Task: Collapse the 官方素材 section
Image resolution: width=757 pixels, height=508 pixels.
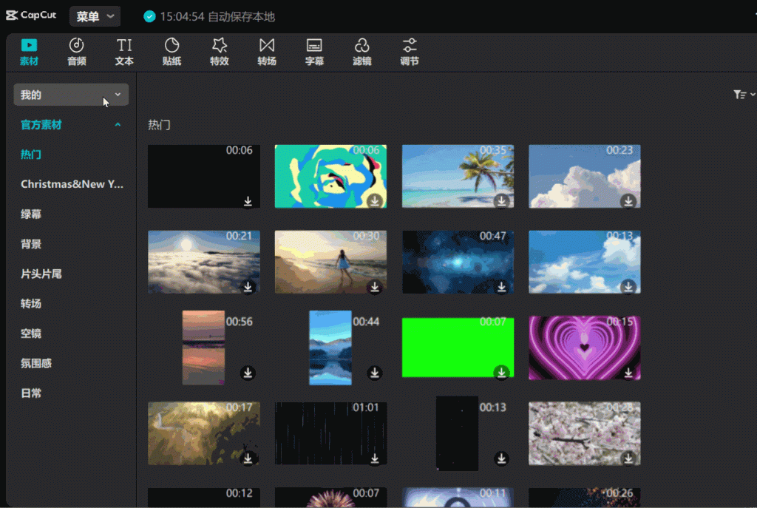Action: tap(118, 125)
